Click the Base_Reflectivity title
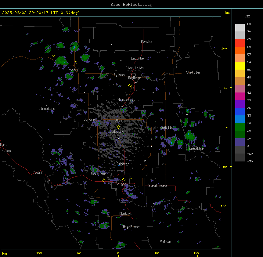Image resolution: width=263 pixels, height=257 pixels. click(x=131, y=5)
